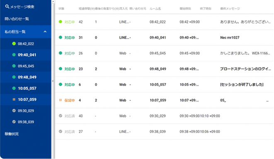This screenshot has height=159, width=274.
Task: Select sidebar room 08:42_022
Action: pos(26,44)
